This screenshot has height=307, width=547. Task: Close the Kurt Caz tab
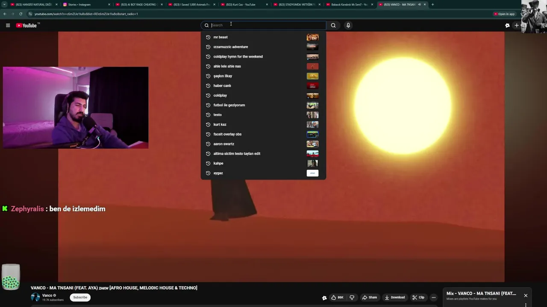[267, 4]
